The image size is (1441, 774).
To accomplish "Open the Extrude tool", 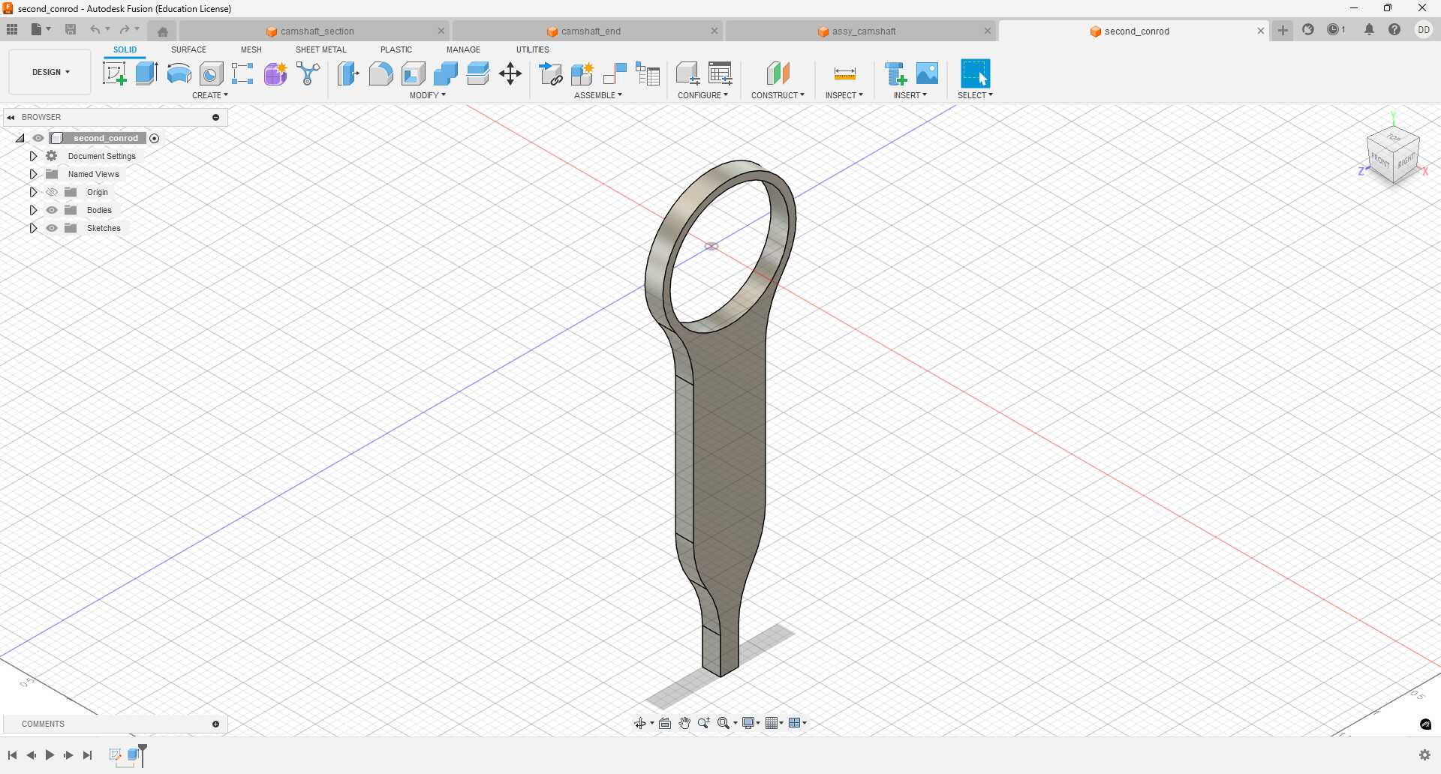I will 145,73.
